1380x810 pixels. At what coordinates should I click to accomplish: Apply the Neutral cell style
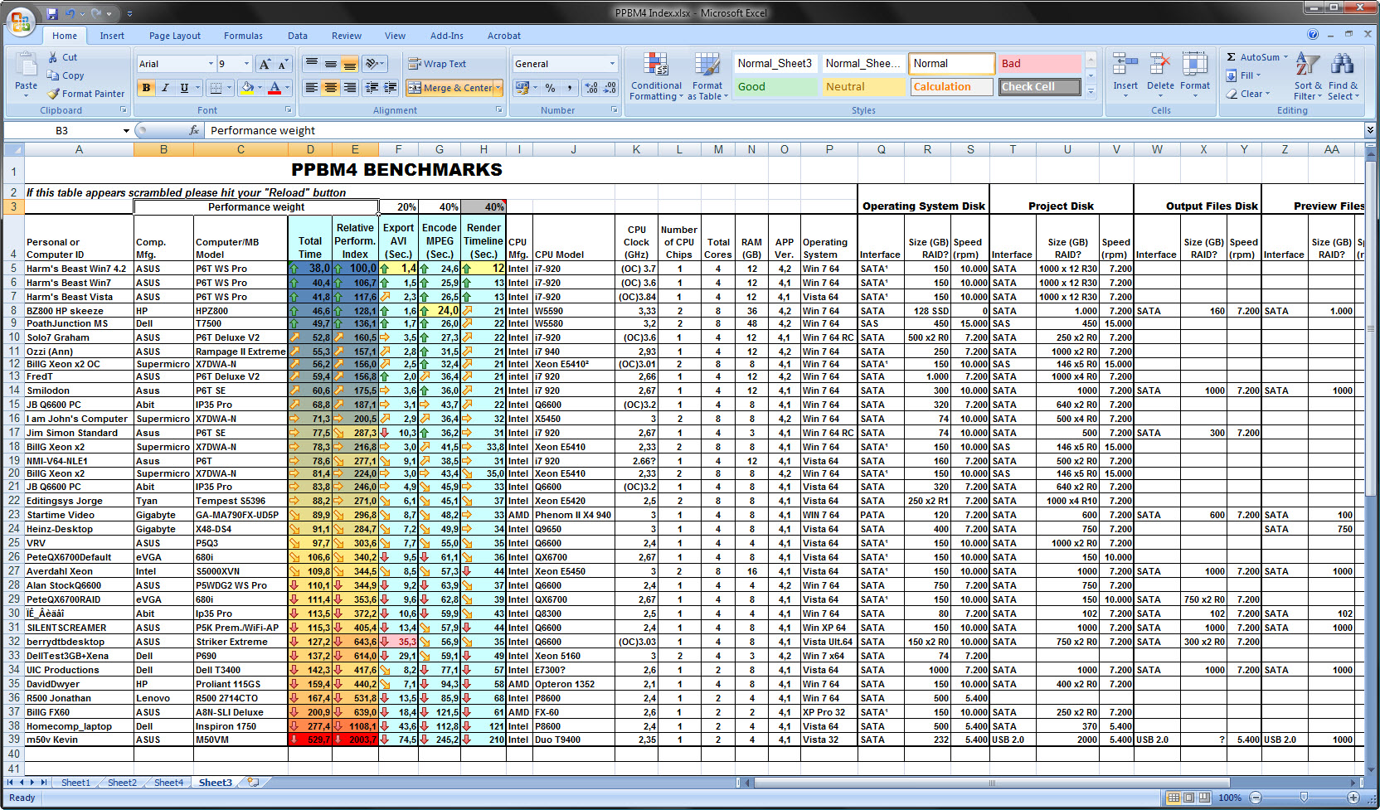tap(863, 86)
